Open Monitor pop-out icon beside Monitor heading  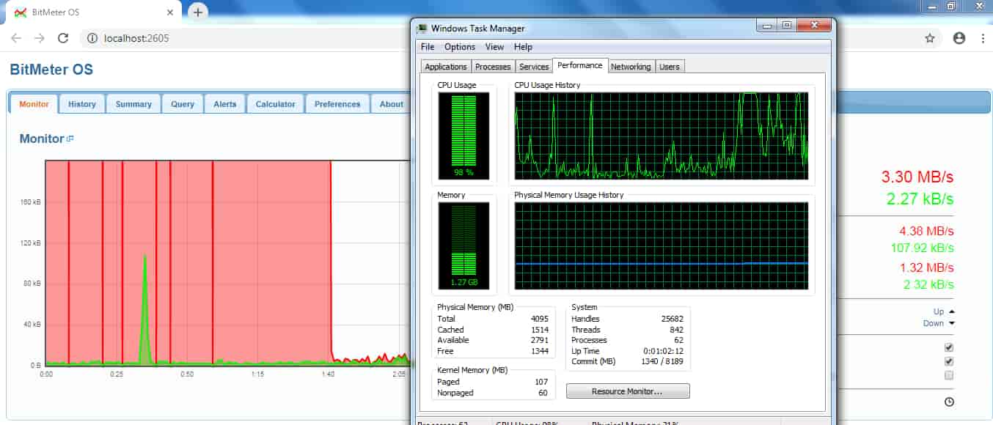70,138
